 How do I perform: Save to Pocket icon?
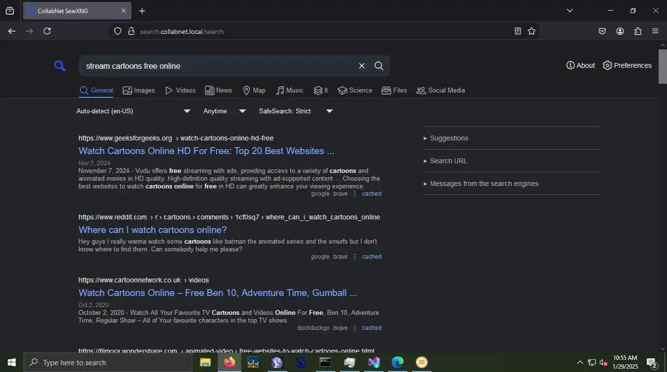tap(602, 31)
